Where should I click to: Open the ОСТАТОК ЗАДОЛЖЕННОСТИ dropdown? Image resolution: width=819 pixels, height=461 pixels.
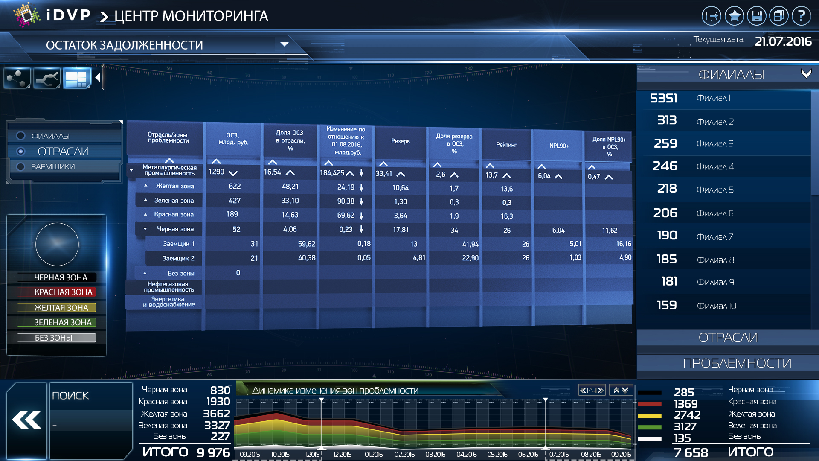284,44
